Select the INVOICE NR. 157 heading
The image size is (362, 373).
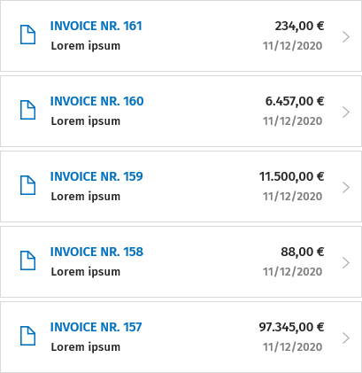(x=96, y=327)
